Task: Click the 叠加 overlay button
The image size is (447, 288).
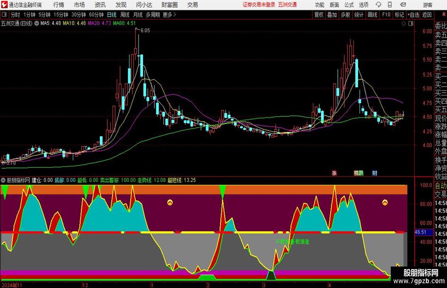Action: tap(332, 15)
